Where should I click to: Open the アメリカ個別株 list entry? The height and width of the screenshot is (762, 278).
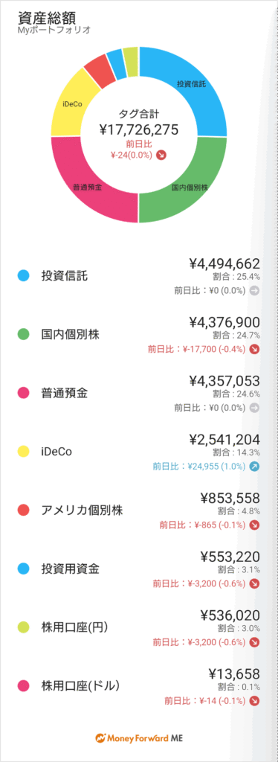coord(139,510)
